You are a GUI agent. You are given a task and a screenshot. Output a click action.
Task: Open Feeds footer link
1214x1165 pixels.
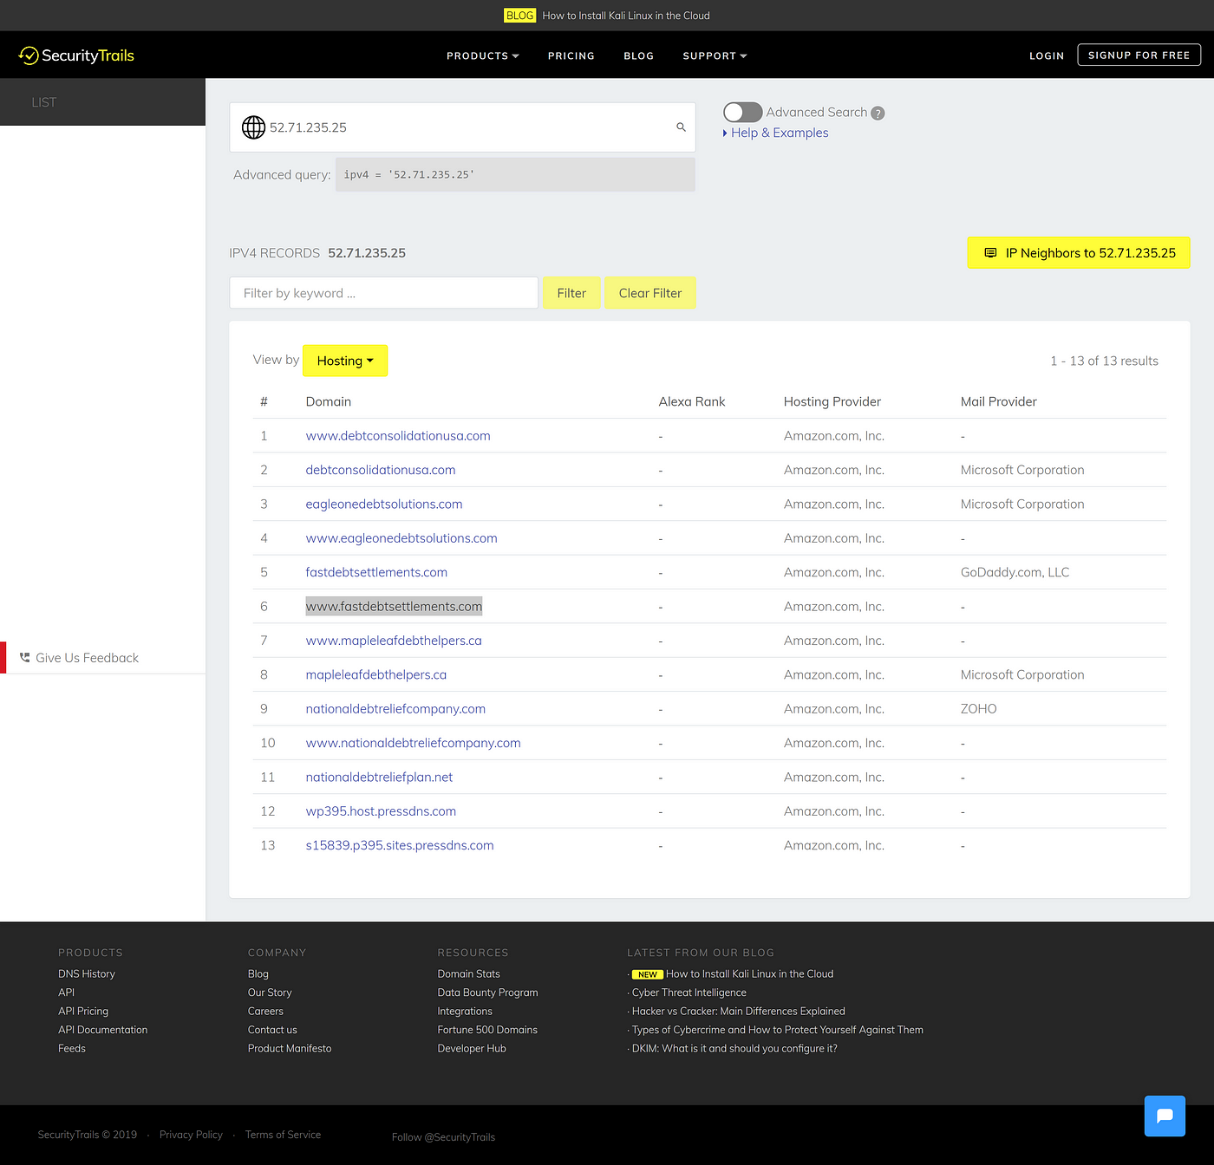pyautogui.click(x=72, y=1049)
